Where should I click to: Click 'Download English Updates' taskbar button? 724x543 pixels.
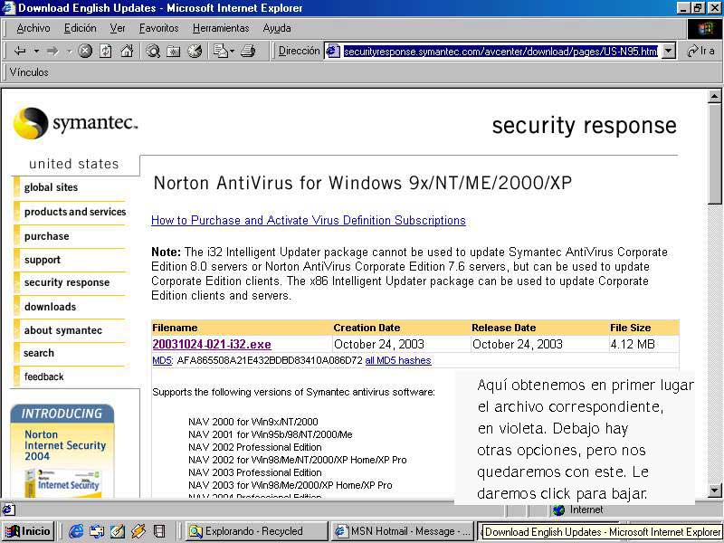click(600, 531)
